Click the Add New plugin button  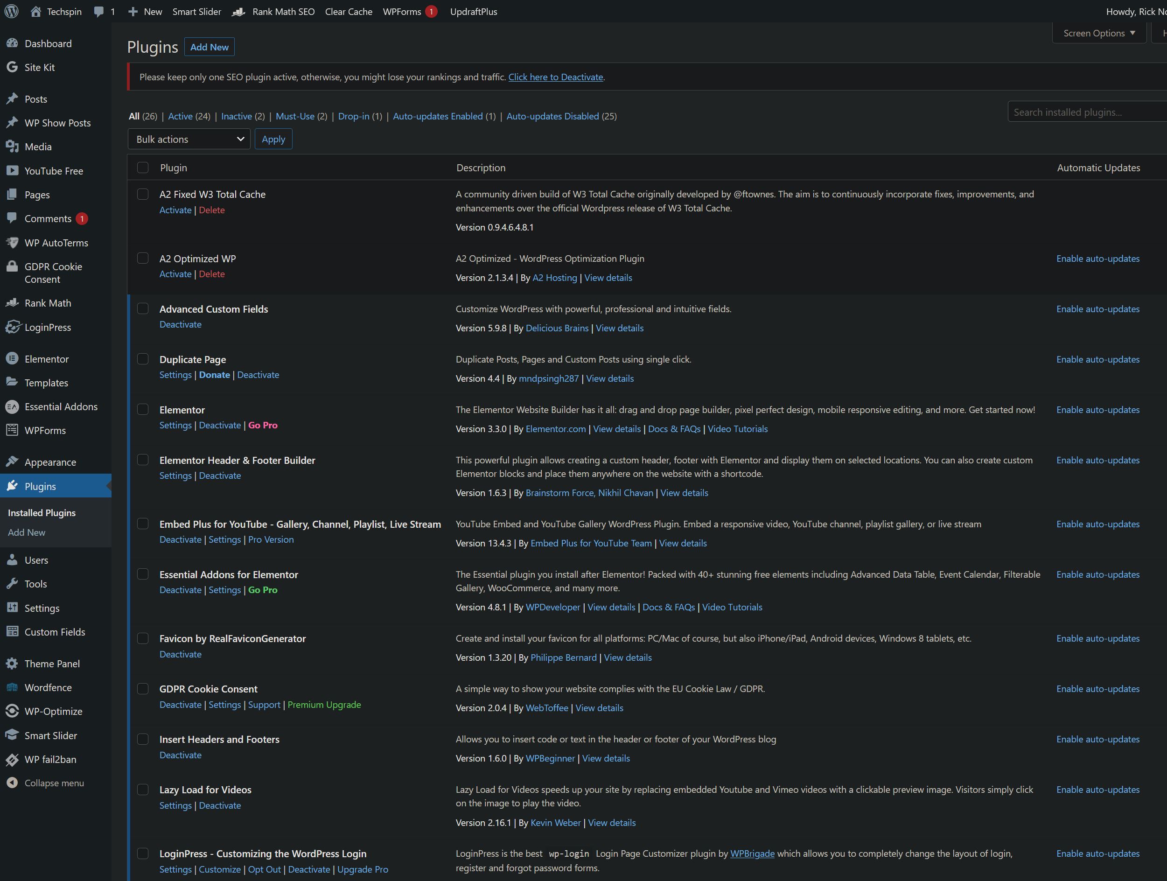[209, 46]
